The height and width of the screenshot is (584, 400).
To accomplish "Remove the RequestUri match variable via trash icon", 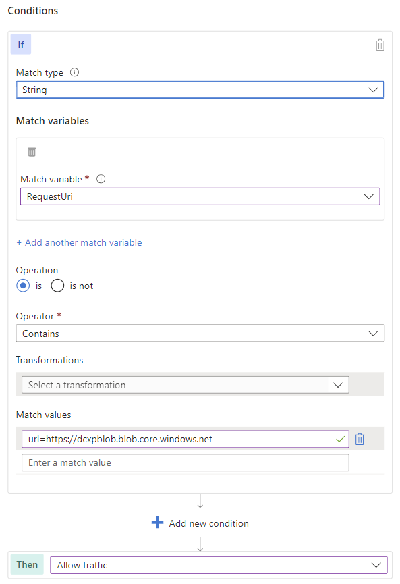I will (32, 152).
